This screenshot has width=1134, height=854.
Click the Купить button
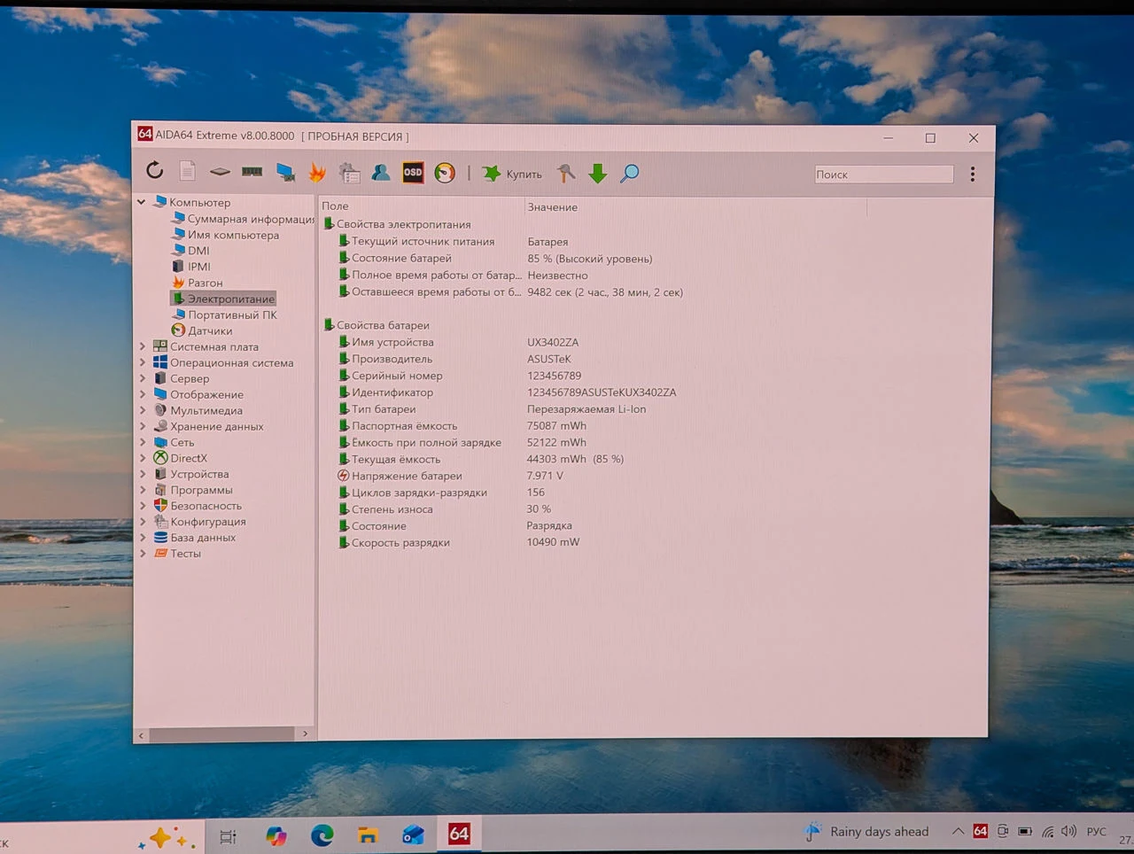[513, 174]
